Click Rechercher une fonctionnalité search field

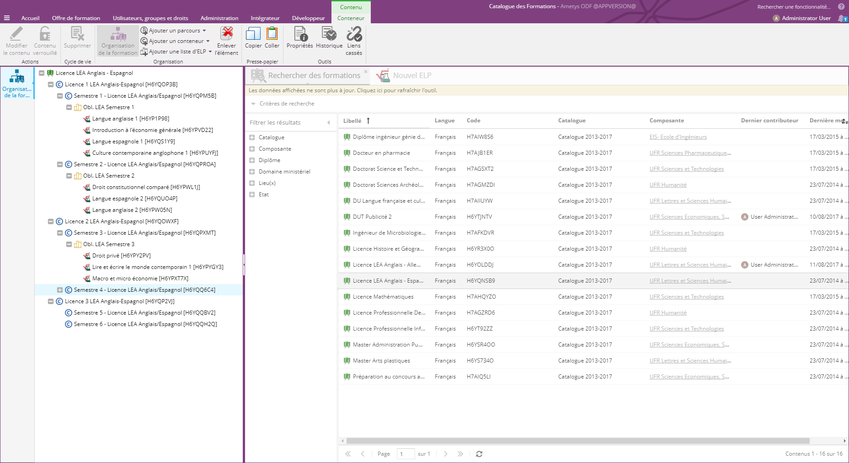[x=794, y=7]
